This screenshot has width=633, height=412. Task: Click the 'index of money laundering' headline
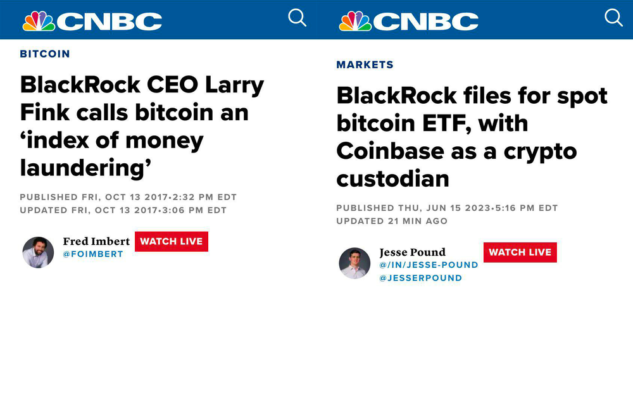(142, 126)
